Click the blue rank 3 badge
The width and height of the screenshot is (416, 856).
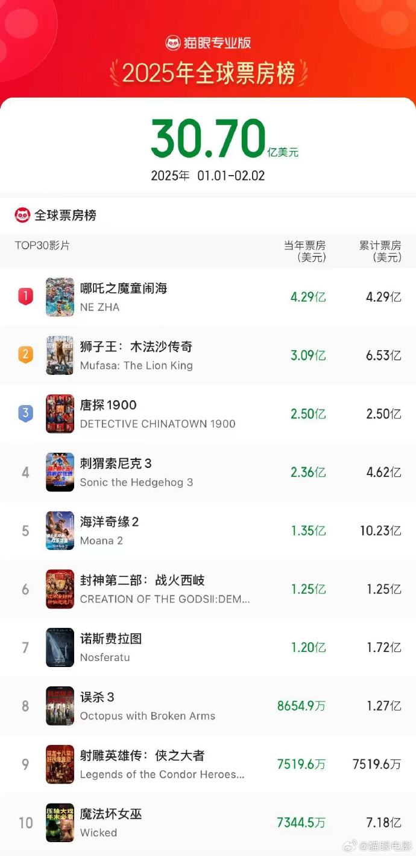[25, 413]
